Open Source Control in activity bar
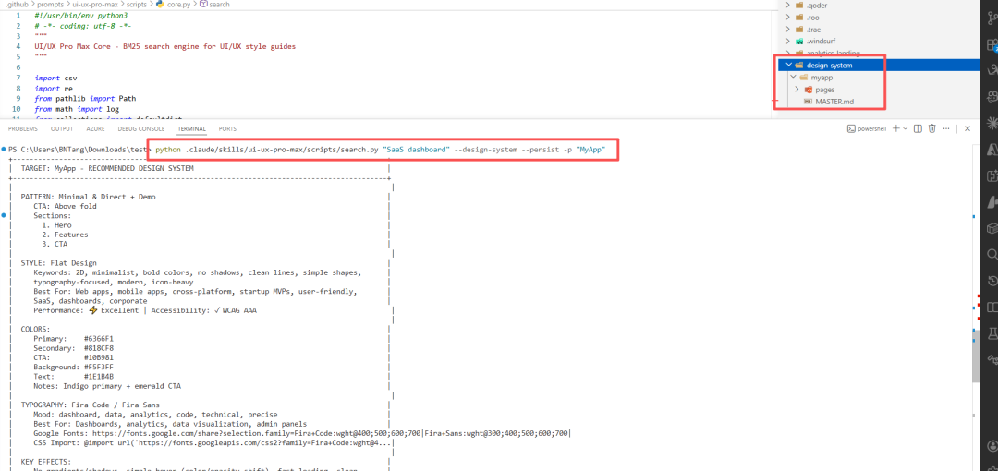The width and height of the screenshot is (998, 471). [x=992, y=19]
